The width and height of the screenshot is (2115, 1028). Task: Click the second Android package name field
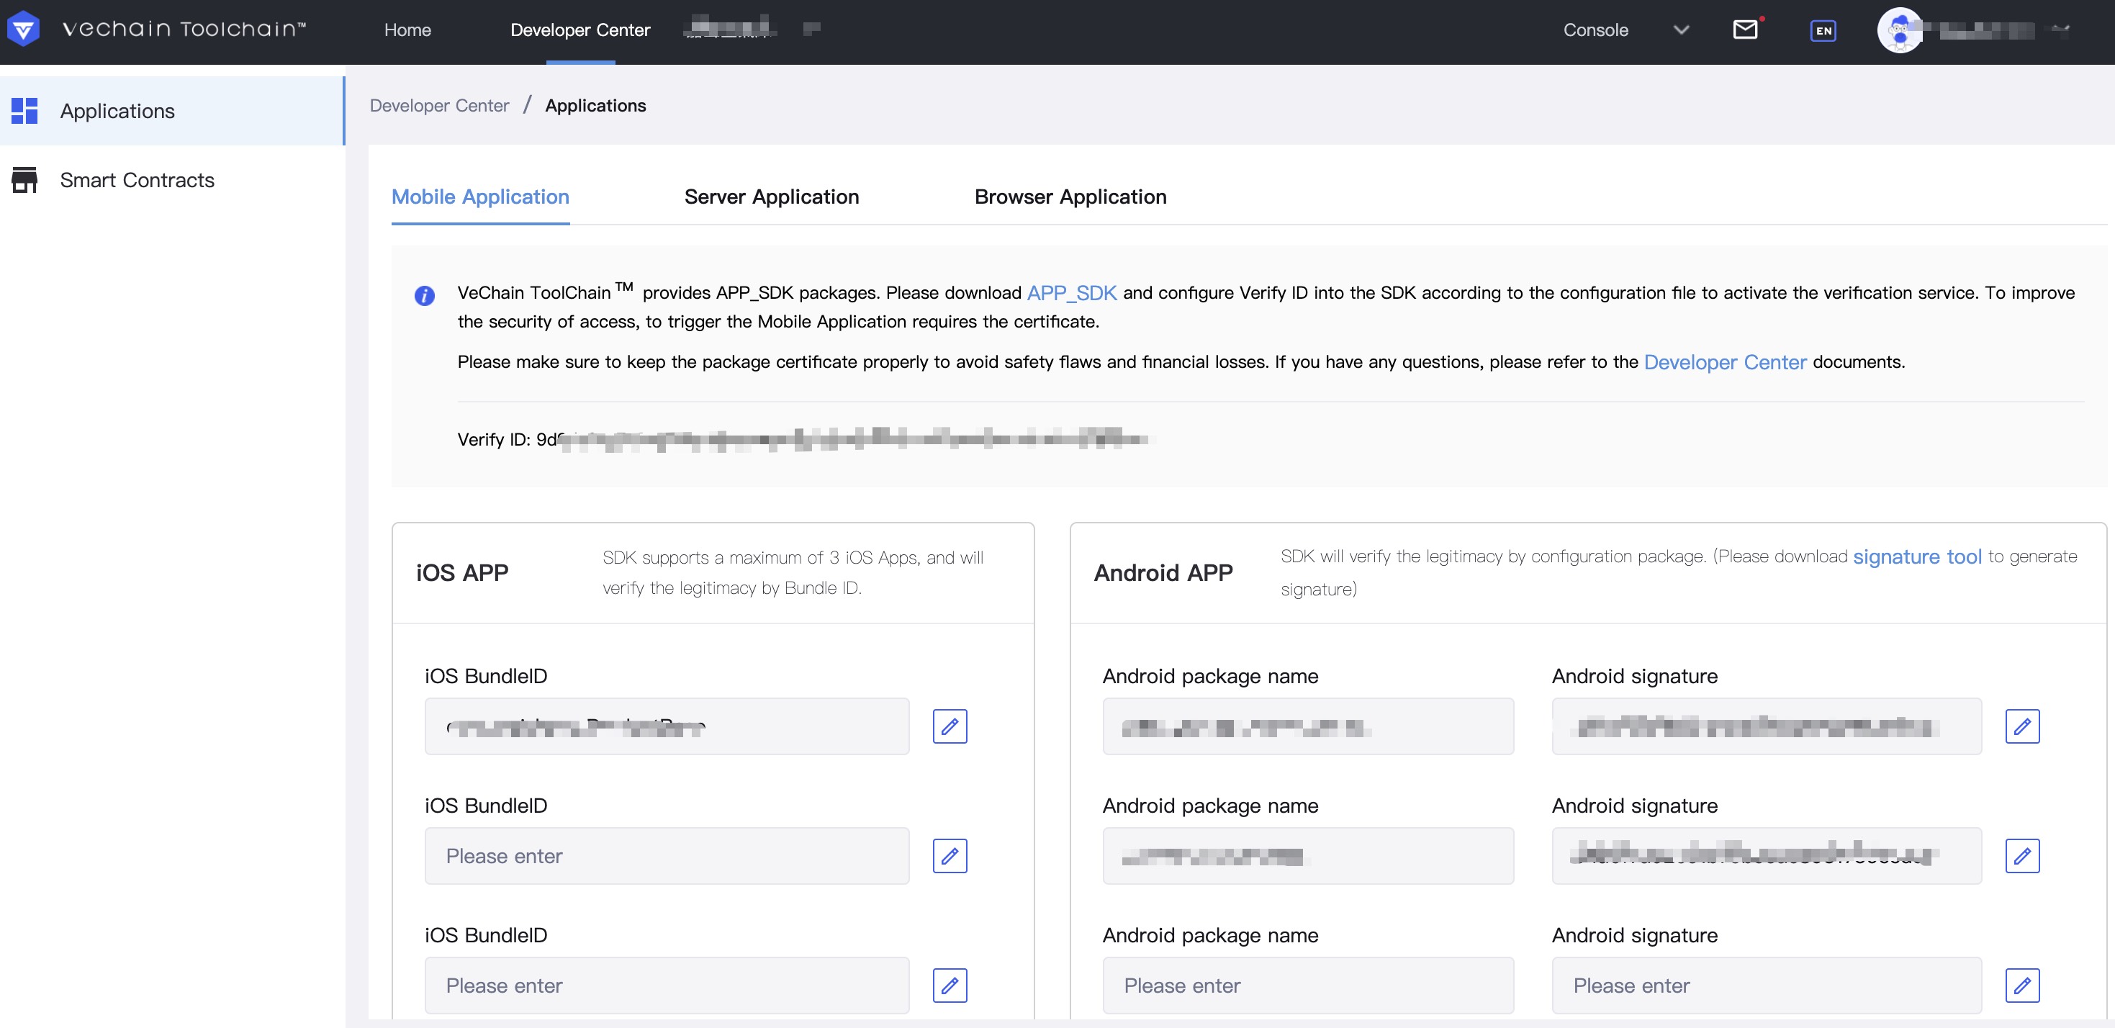tap(1308, 857)
